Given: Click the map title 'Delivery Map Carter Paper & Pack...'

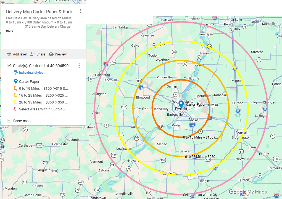Looking at the screenshot, I should pyautogui.click(x=41, y=12).
